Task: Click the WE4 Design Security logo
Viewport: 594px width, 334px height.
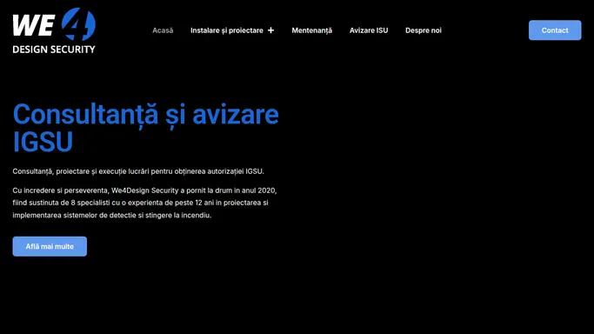Action: (x=54, y=30)
